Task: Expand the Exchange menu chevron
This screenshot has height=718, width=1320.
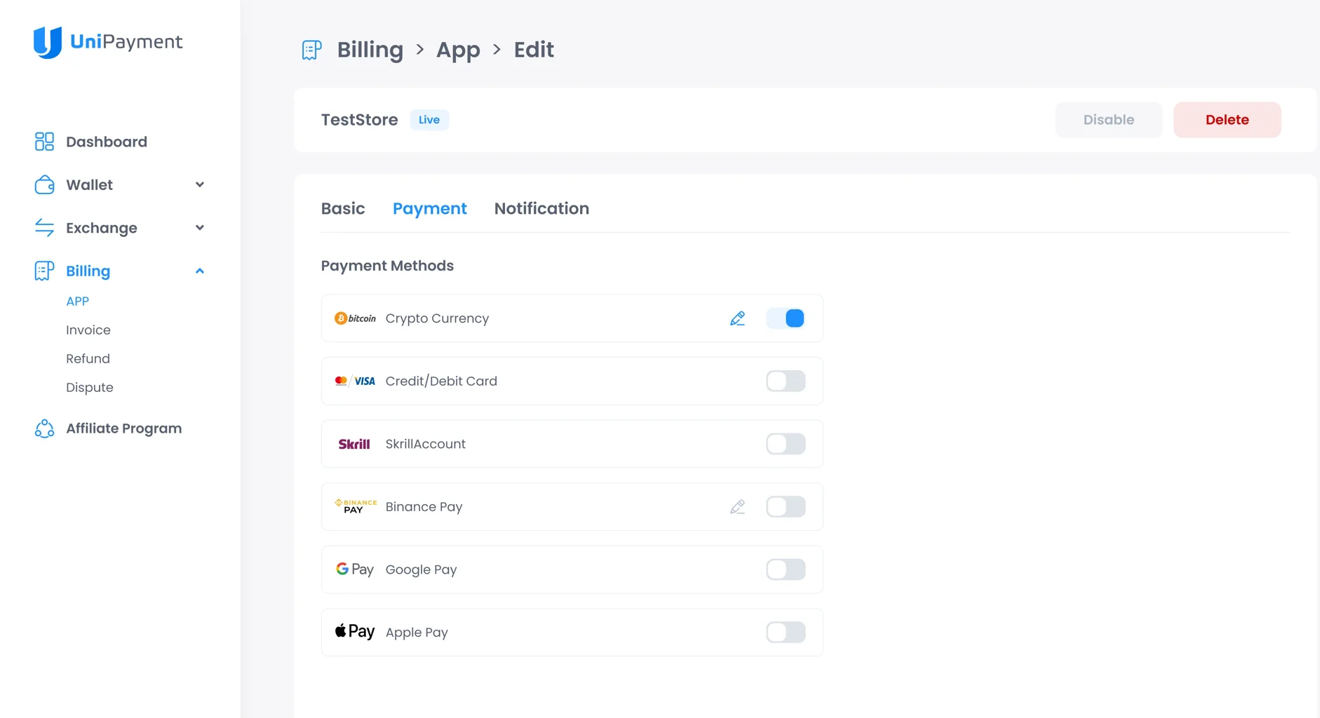Action: pyautogui.click(x=200, y=228)
